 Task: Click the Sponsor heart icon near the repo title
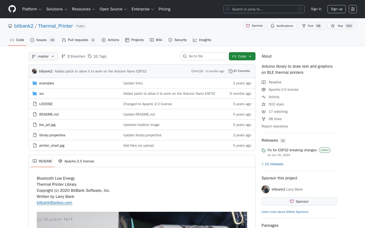tap(248, 26)
